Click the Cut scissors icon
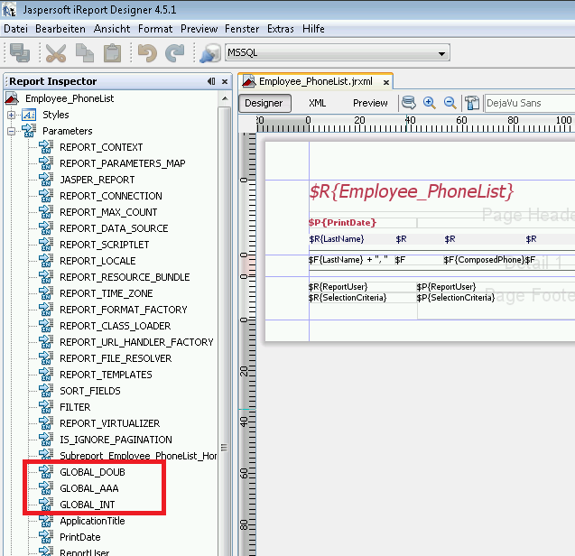Screen dimensions: 575x556 click(56, 53)
